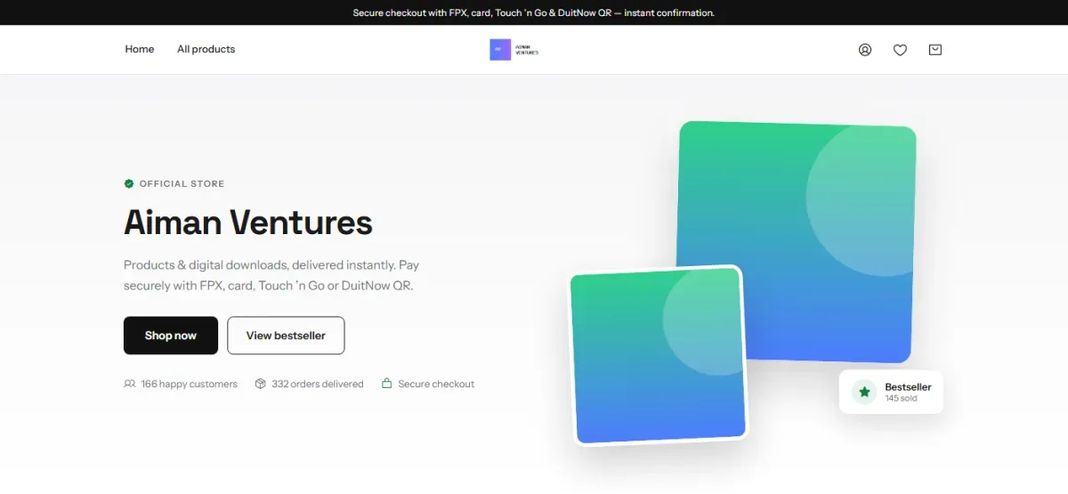Click the hero description about digital downloads

271,275
